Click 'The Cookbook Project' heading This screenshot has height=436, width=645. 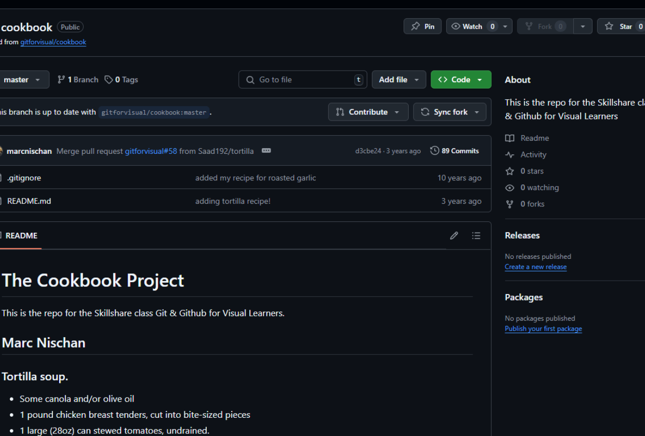click(x=93, y=281)
